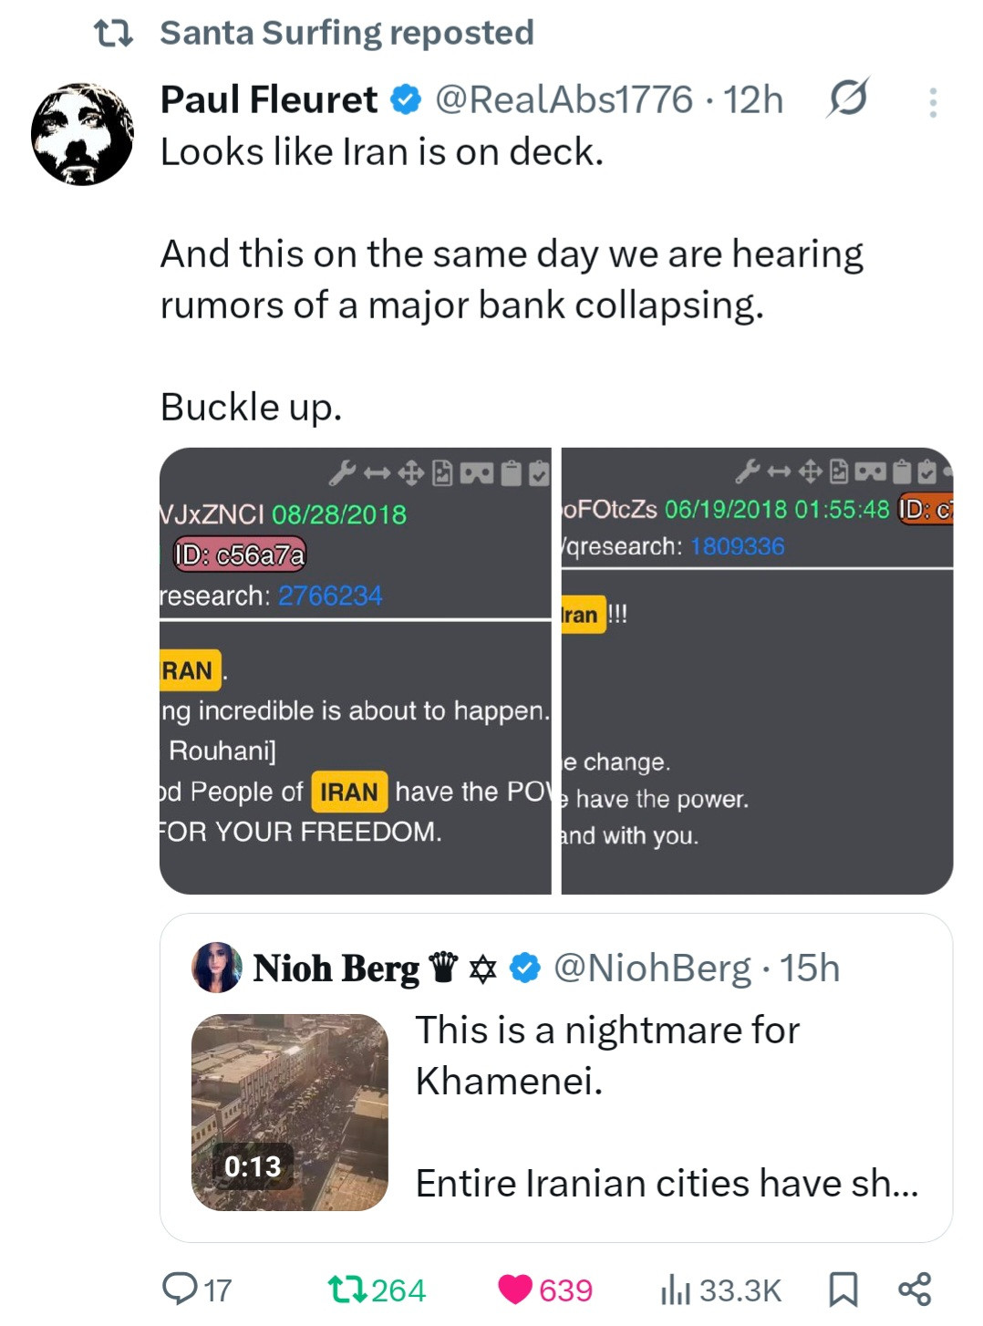Open right screenshot dated 06/19/2018
This screenshot has width=983, height=1326.
point(757,670)
